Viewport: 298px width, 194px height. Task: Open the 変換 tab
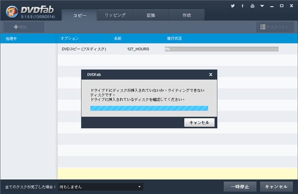(x=150, y=15)
